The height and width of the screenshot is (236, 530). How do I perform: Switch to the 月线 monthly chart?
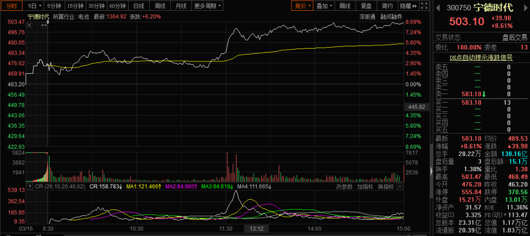point(181,6)
